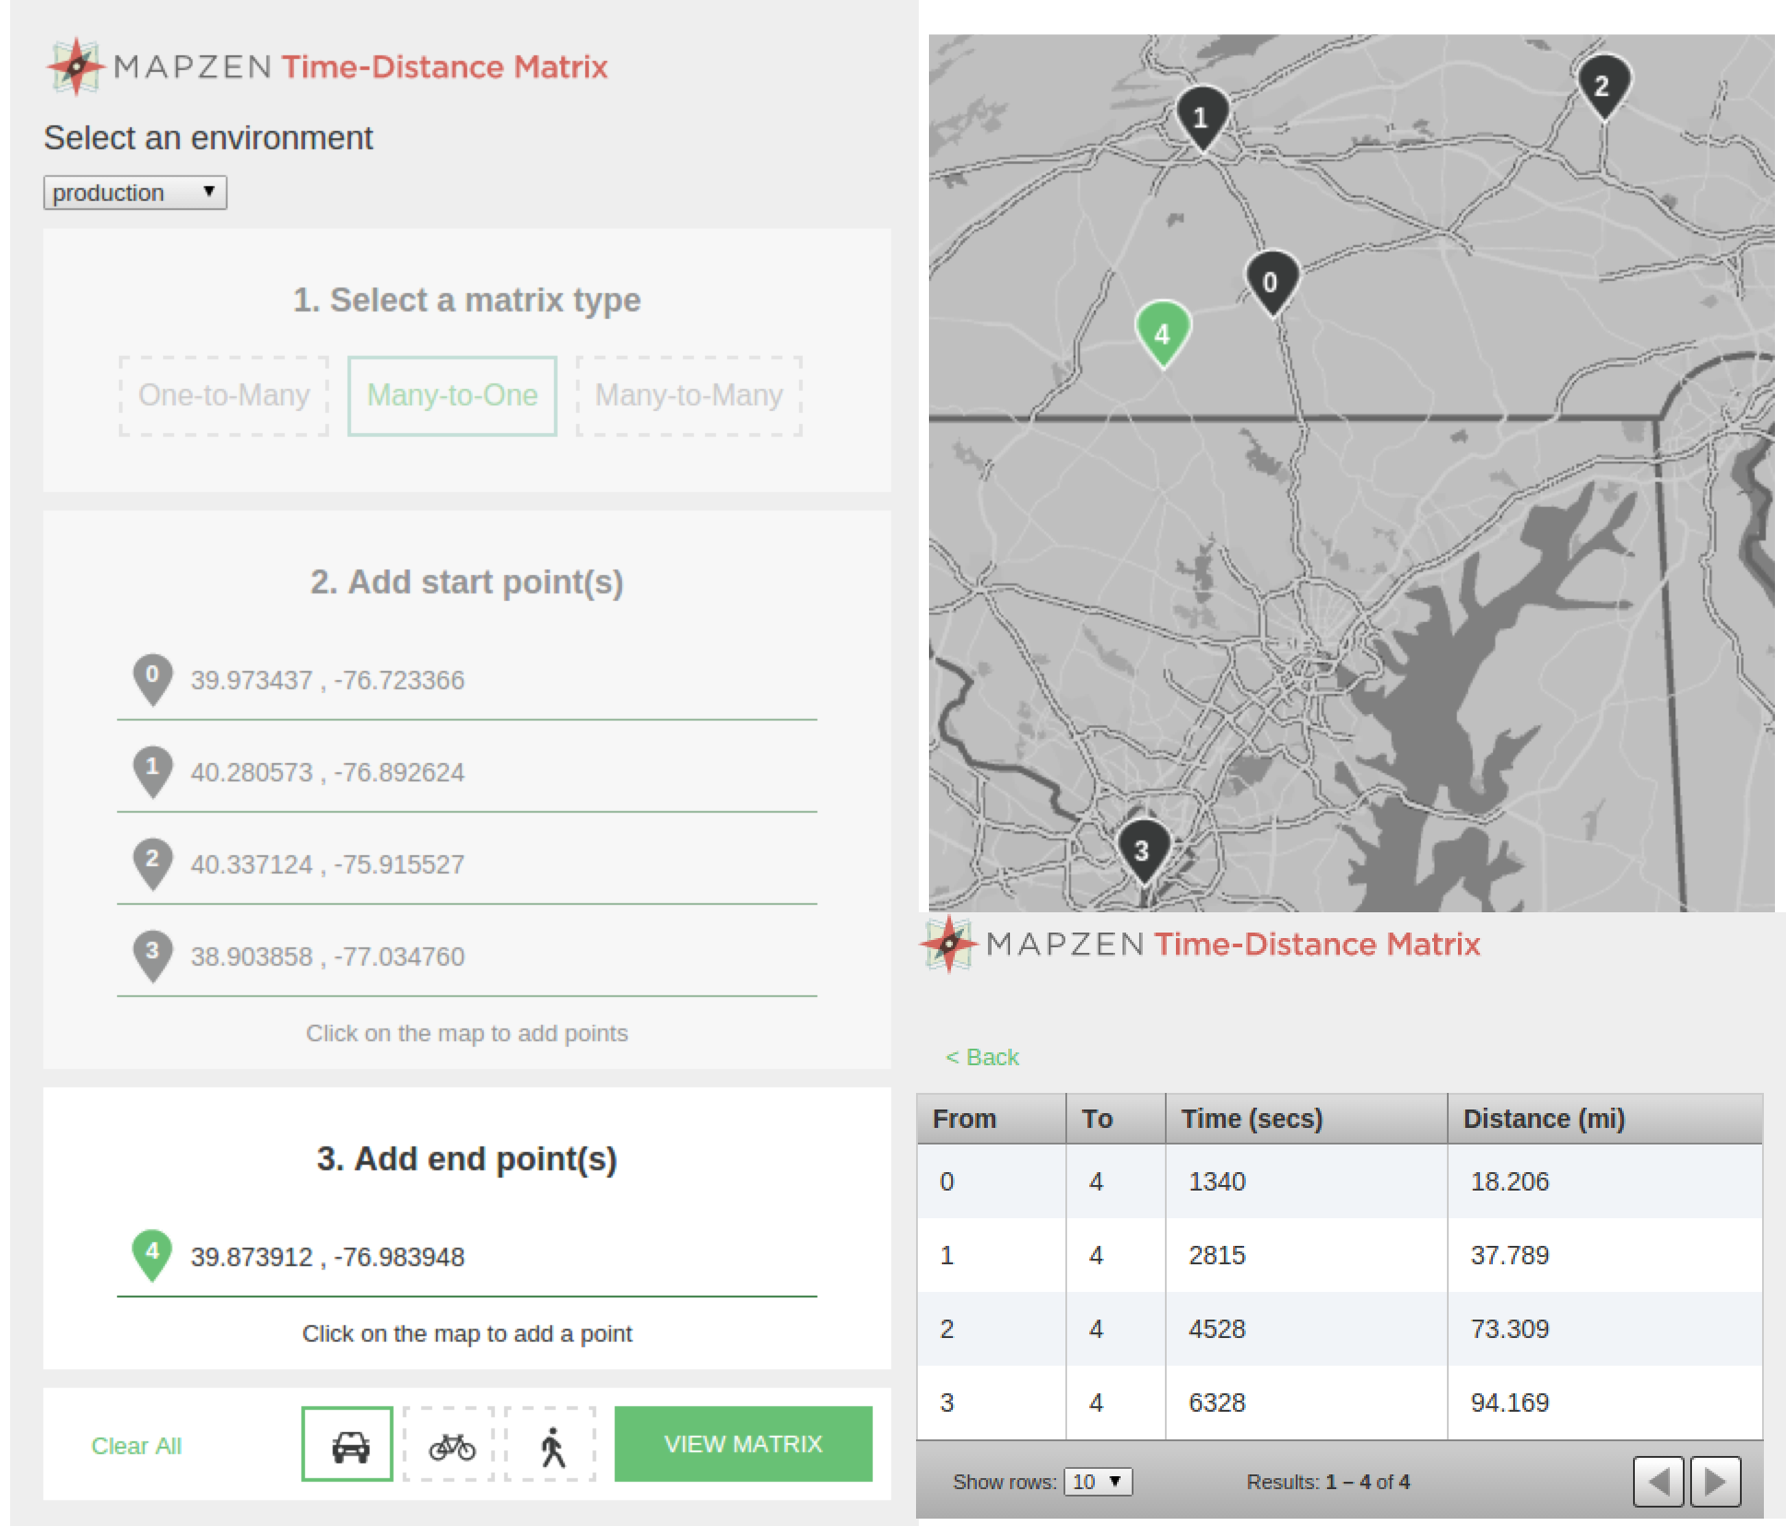Go to next results page arrow
Image resolution: width=1786 pixels, height=1526 pixels.
pyautogui.click(x=1715, y=1481)
